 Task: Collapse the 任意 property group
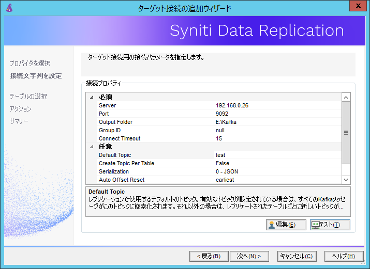[x=92, y=147]
